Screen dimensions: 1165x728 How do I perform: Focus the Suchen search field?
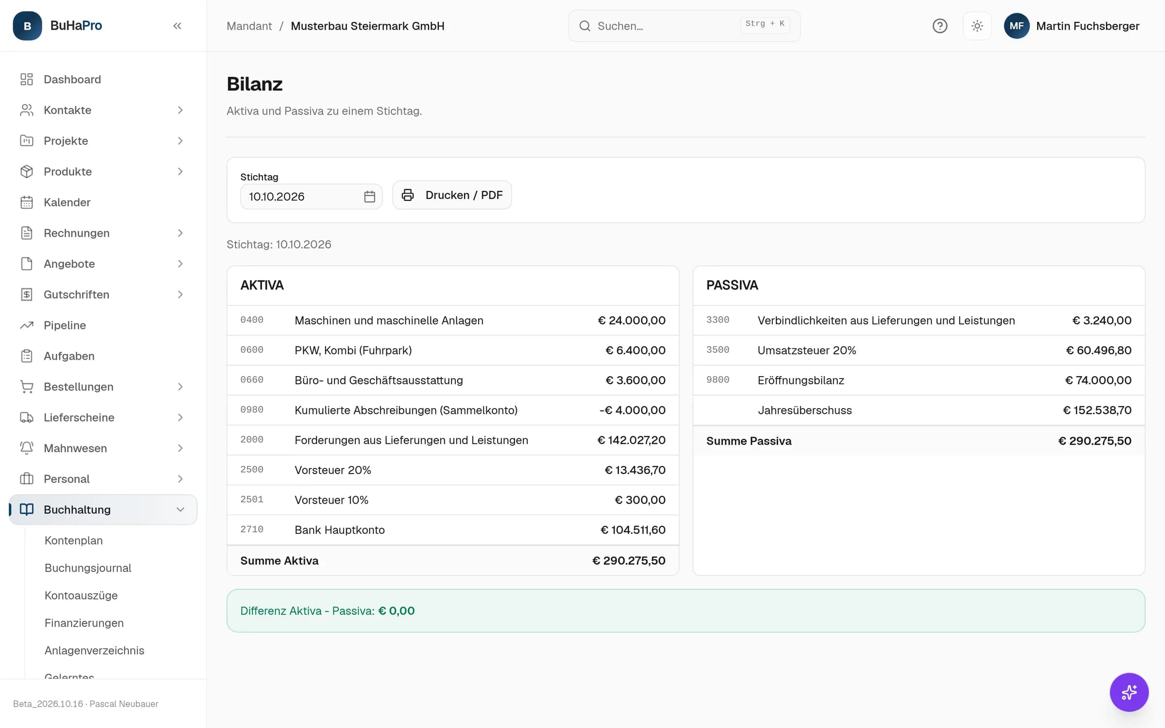pyautogui.click(x=684, y=26)
